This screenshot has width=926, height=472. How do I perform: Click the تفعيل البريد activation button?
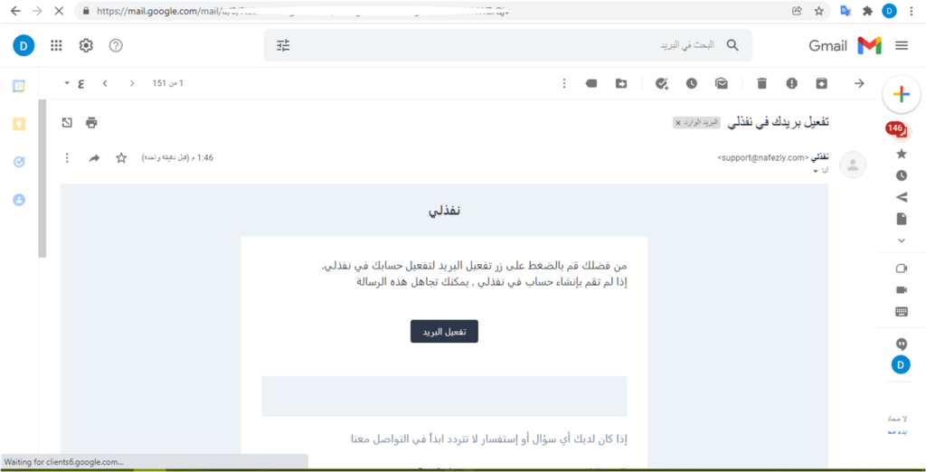click(444, 332)
